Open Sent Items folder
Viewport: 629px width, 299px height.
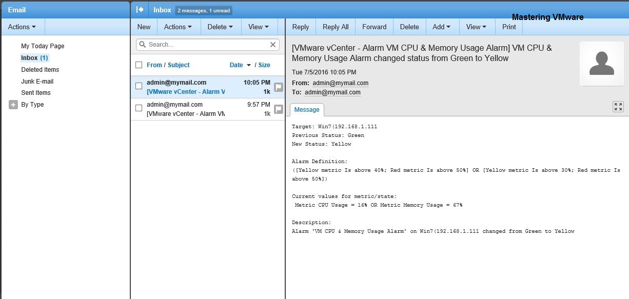tap(36, 93)
